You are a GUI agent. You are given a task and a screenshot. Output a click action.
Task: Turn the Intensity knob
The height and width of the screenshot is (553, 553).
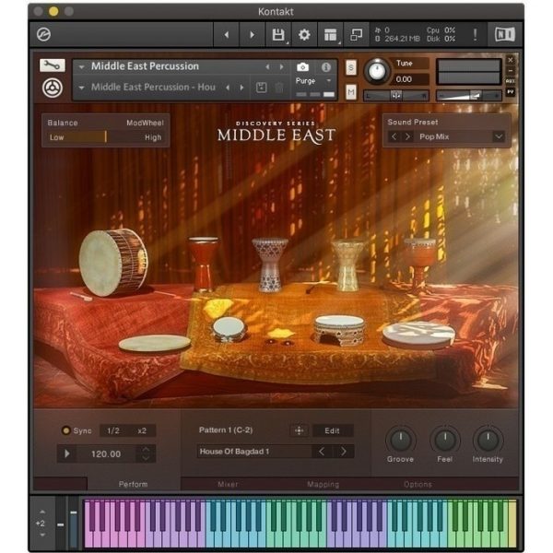488,441
